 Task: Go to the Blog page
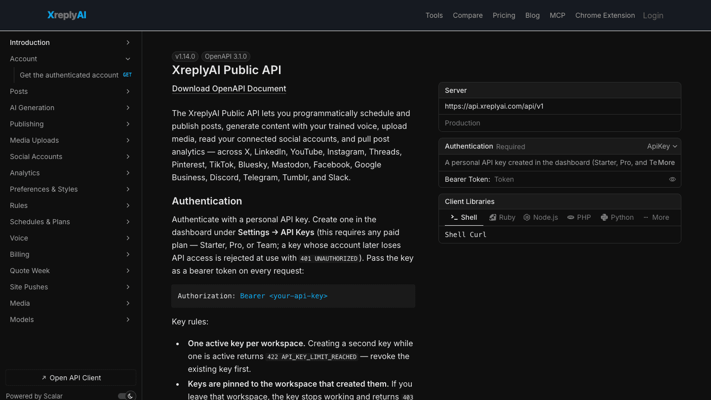click(532, 15)
